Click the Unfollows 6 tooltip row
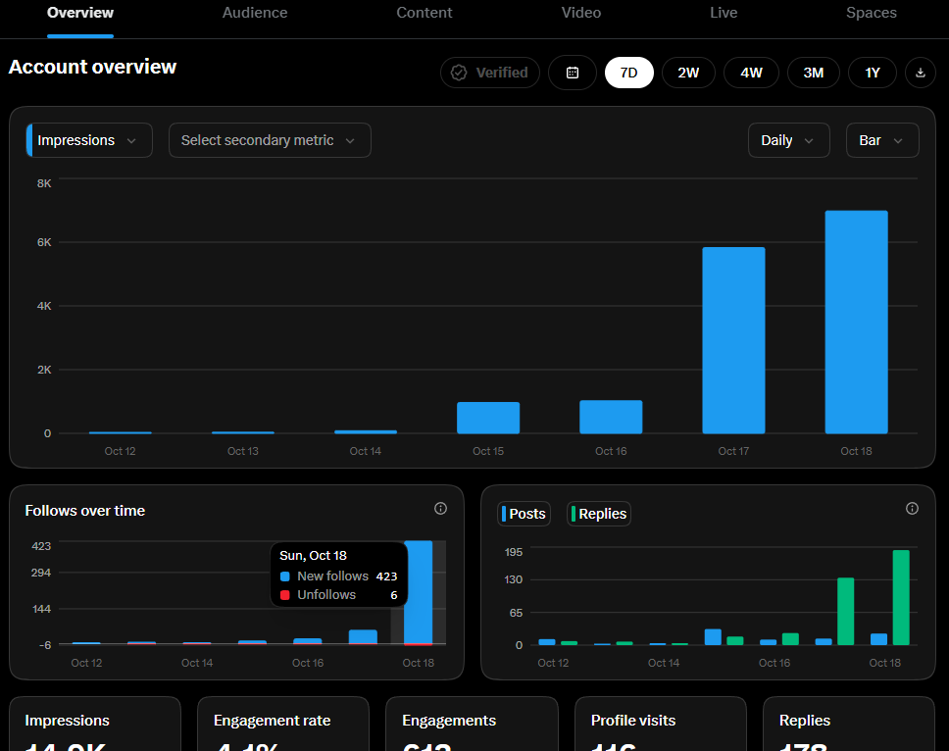Screen dimensions: 949x751 [338, 595]
